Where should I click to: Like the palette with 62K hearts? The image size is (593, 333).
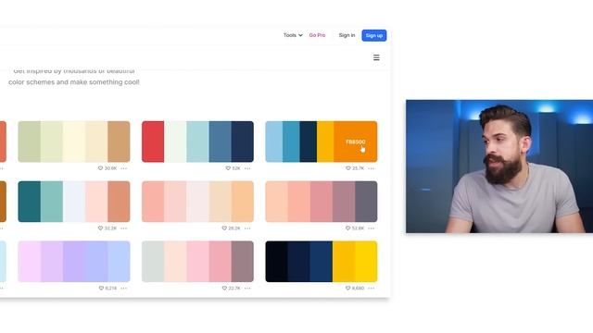click(x=228, y=168)
